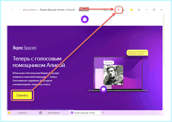Minimize the browser window

tap(146, 10)
